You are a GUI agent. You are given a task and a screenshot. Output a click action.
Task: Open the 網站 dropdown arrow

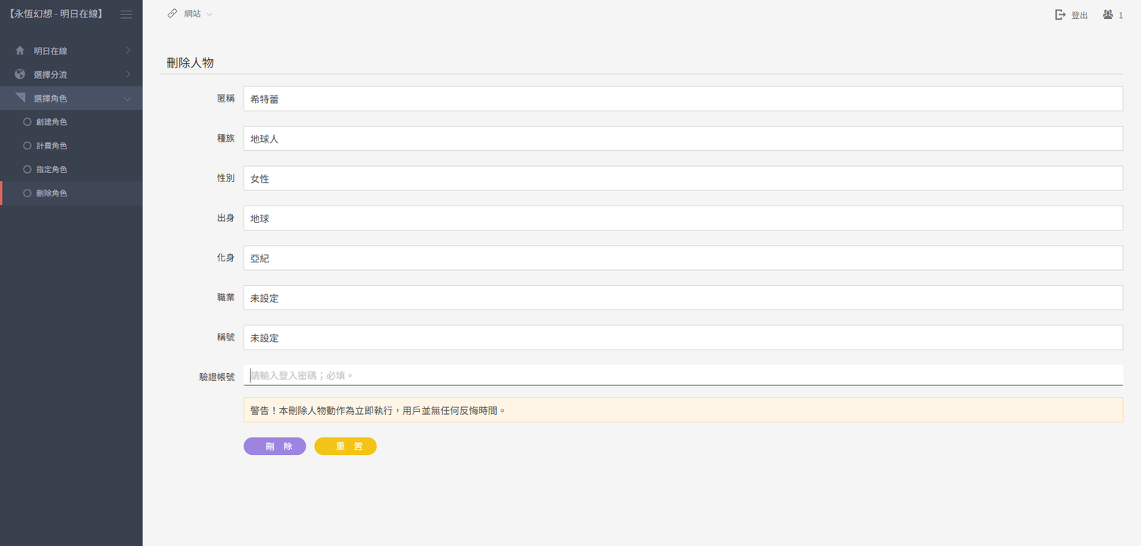[x=209, y=14]
